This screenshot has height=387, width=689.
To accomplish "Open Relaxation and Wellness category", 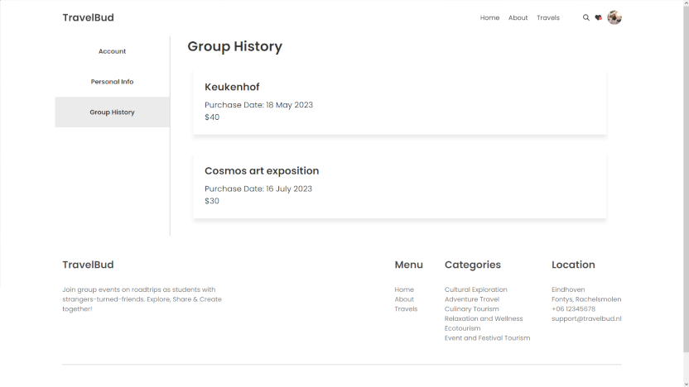I will tap(484, 318).
